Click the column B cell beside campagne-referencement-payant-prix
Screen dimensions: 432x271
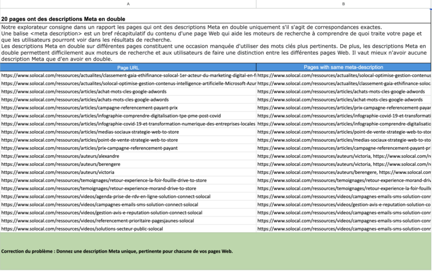click(343, 107)
